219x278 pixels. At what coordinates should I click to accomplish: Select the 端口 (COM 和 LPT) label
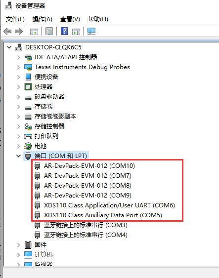pos(61,156)
